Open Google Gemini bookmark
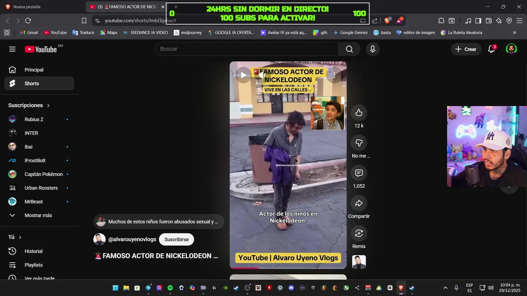This screenshot has width=527, height=296. point(350,32)
